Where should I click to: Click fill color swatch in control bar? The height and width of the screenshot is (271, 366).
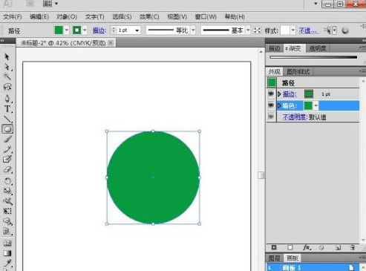(59, 30)
